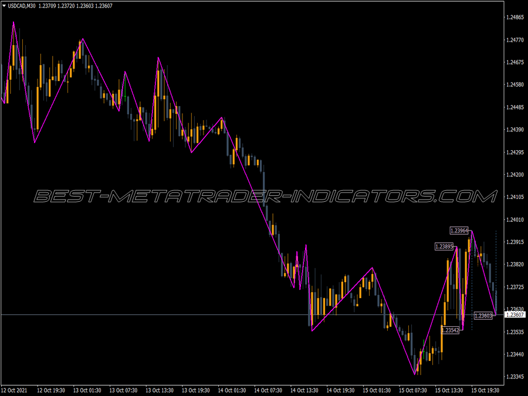Viewport: 528px width, 396px height.
Task: Click the 15 Oct 19:30 time label
Action: coord(485,390)
